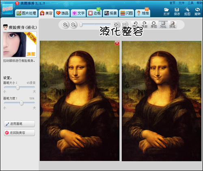Viewport: 203px width, 171px height.
Task: Click the face demo thumbnail
Action: coord(20,45)
